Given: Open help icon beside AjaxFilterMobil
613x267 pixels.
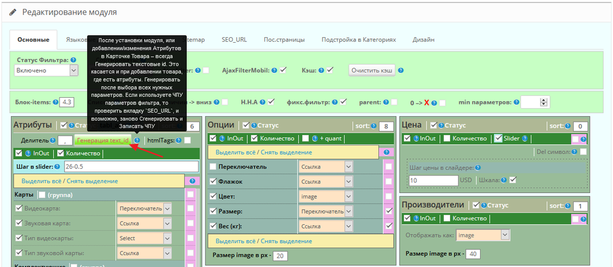Looking at the screenshot, I should coord(274,70).
